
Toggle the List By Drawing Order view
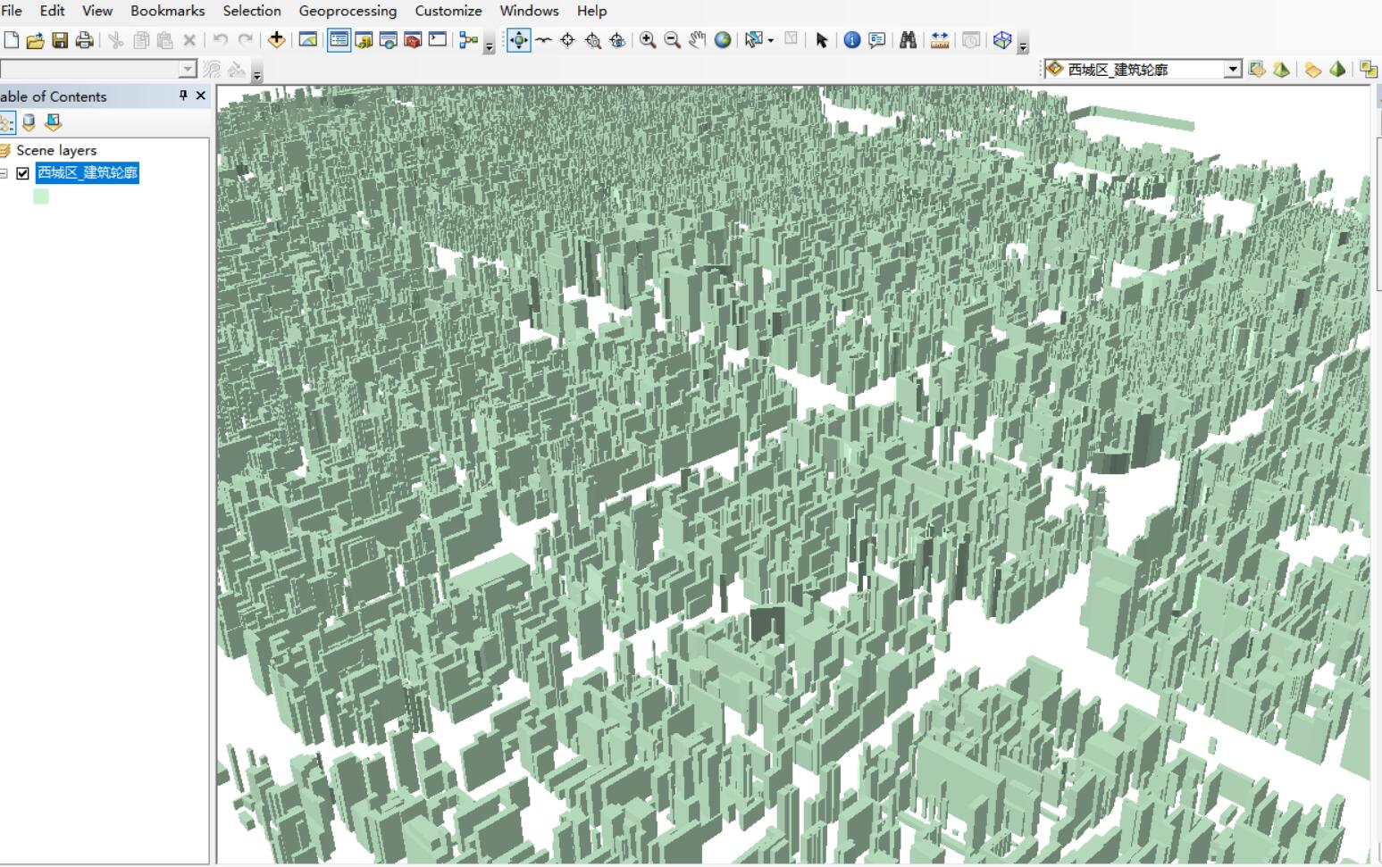(x=6, y=122)
